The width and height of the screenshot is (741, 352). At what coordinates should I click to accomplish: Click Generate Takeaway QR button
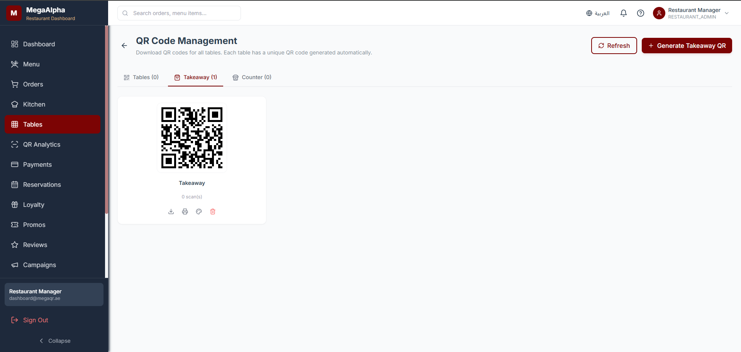(x=687, y=46)
